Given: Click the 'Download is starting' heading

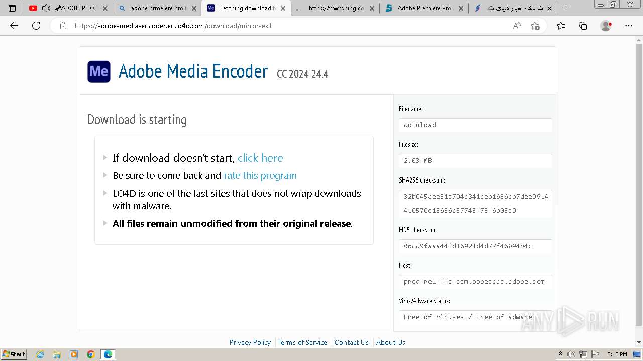Looking at the screenshot, I should click(x=137, y=120).
